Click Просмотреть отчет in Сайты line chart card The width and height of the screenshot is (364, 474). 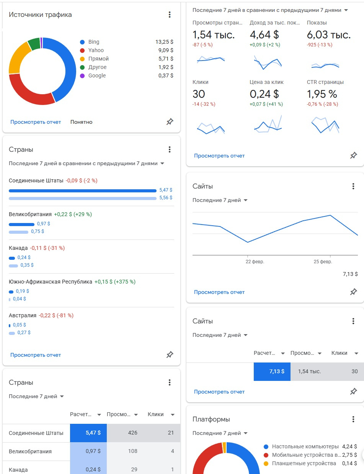(x=219, y=292)
